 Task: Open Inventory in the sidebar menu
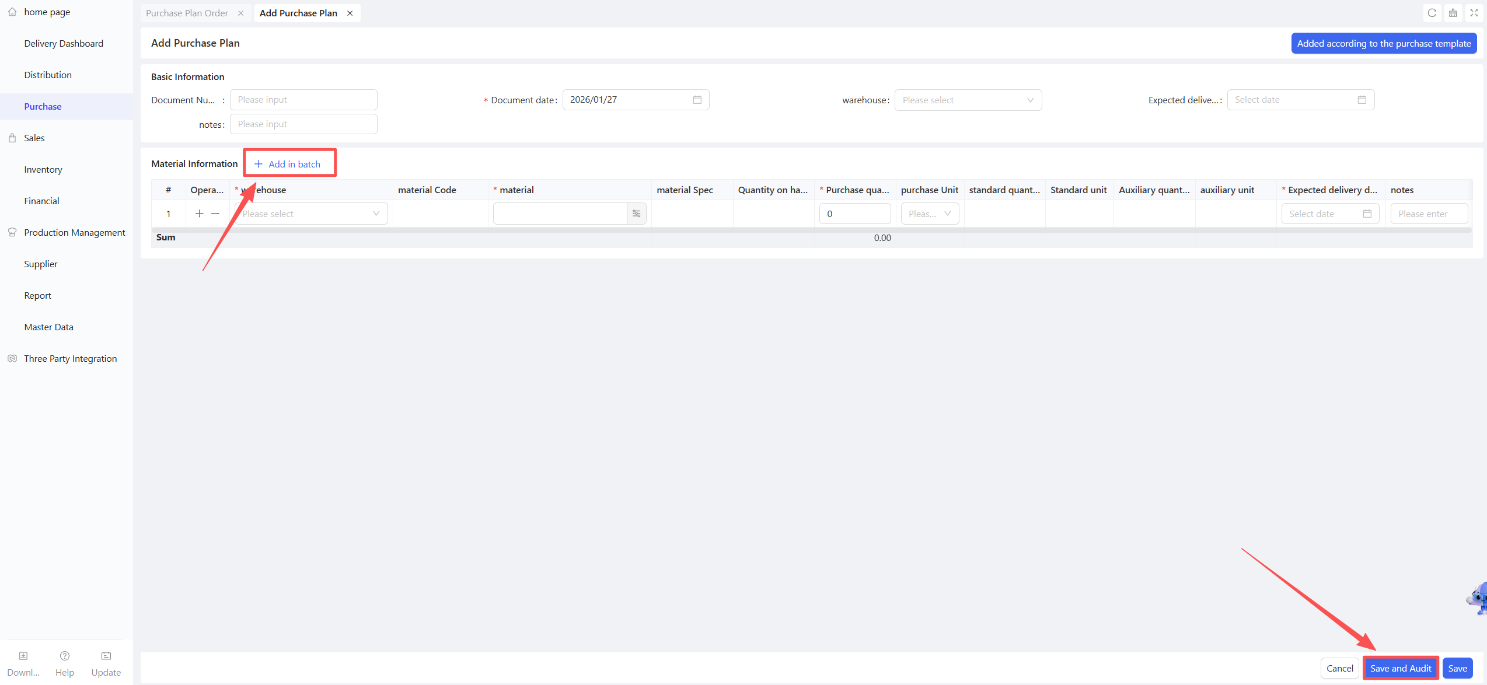(43, 169)
